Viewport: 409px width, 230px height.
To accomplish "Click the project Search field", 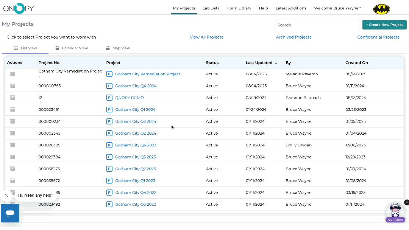I will click(317, 25).
